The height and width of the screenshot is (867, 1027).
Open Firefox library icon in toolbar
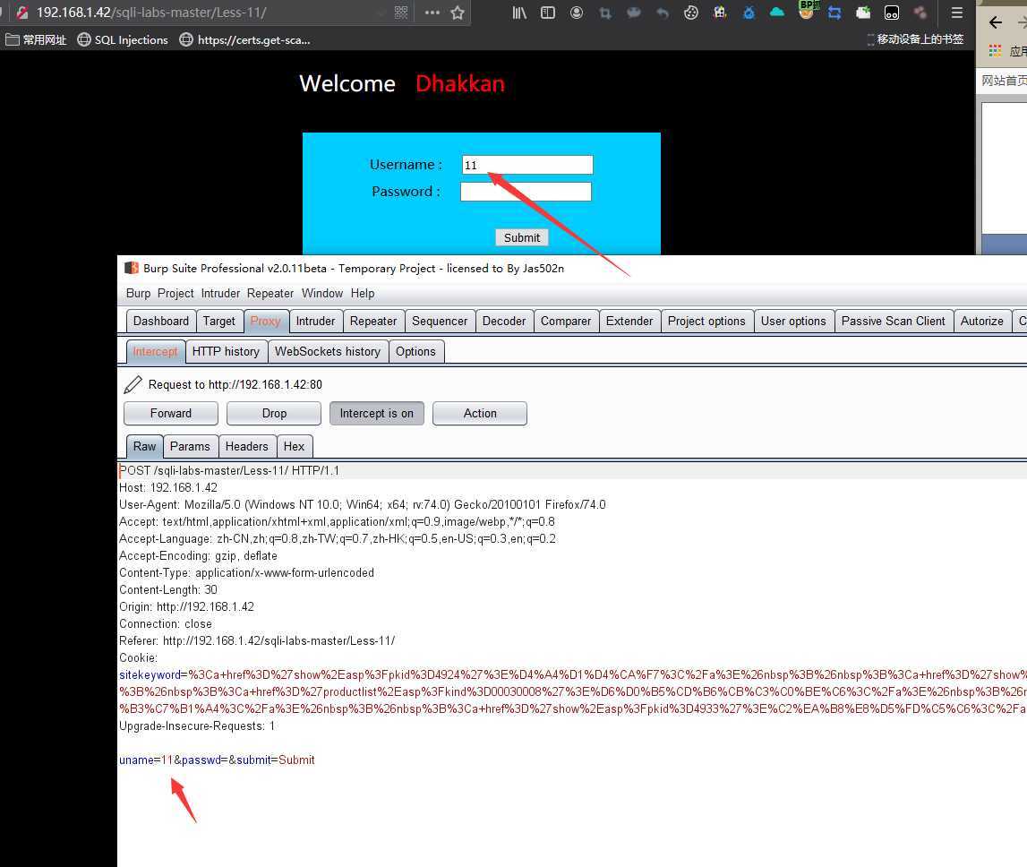point(519,13)
